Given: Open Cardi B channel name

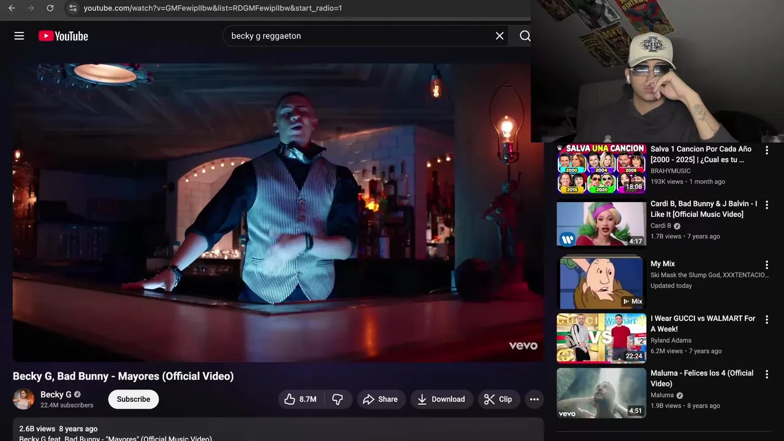Looking at the screenshot, I should click(660, 225).
